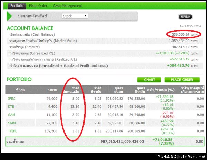The width and height of the screenshot is (207, 160).
Task: Click KTB average cost 22.39
Action: click(75, 107)
